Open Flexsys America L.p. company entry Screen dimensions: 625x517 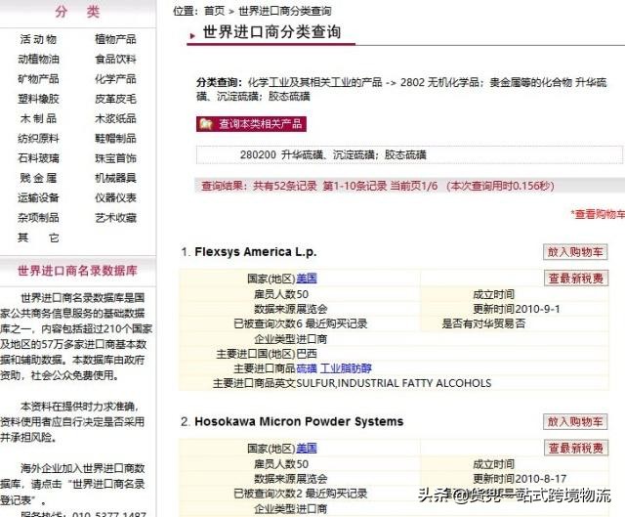256,252
